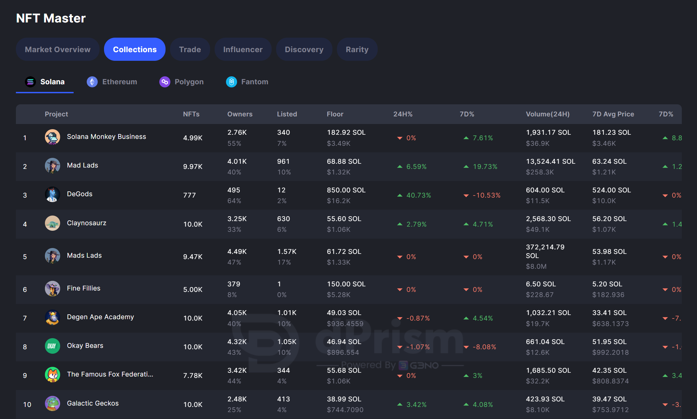Click the Claynosaurz collection avatar
This screenshot has height=419, width=697.
click(x=53, y=223)
